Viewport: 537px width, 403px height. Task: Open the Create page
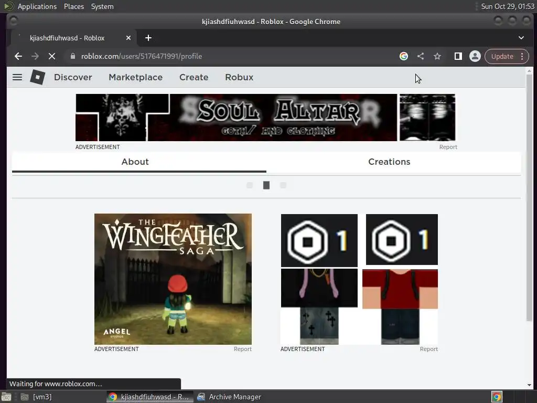pos(194,77)
